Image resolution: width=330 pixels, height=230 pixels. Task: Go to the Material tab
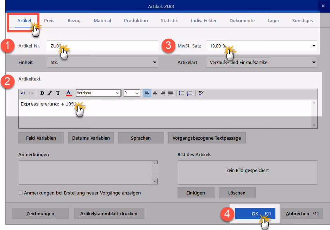[x=102, y=21]
